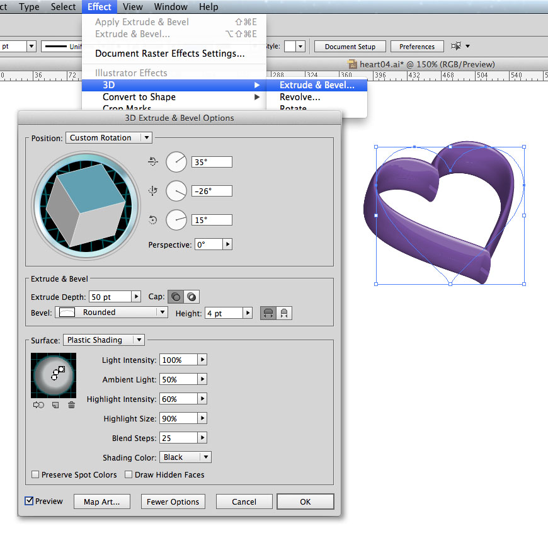Click the cap-on solid appearance icon
Image resolution: width=548 pixels, height=533 pixels.
[x=176, y=297]
